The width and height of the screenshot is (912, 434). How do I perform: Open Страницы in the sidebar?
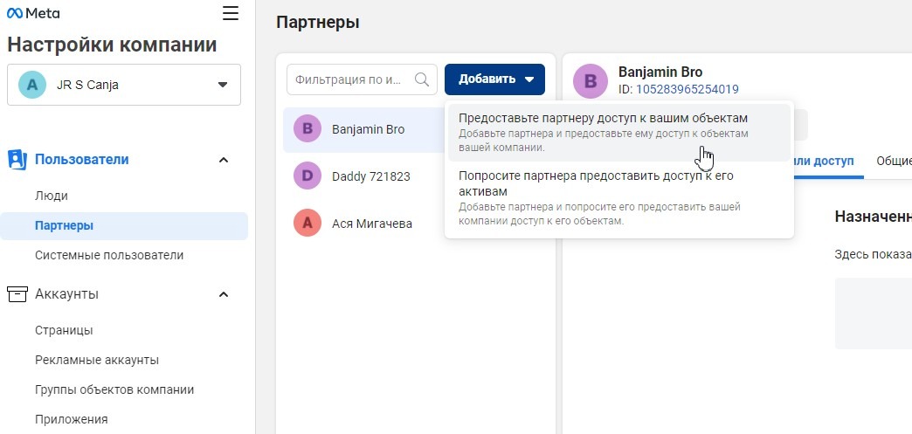[64, 330]
